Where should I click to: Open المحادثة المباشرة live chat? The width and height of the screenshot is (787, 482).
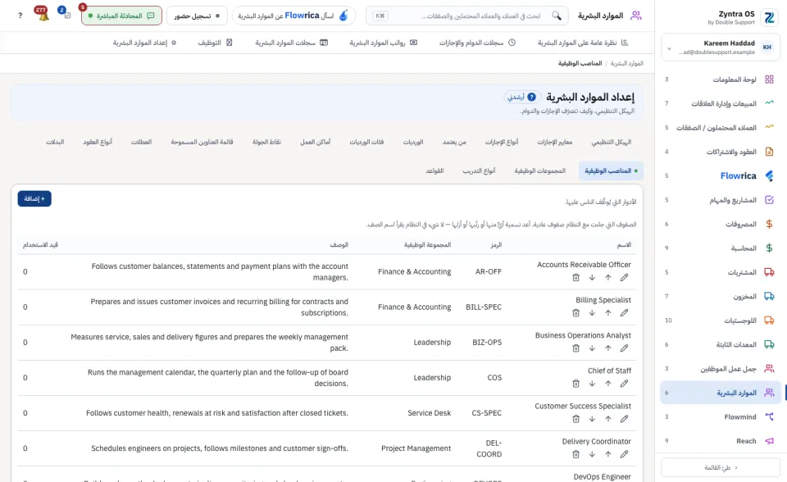121,16
